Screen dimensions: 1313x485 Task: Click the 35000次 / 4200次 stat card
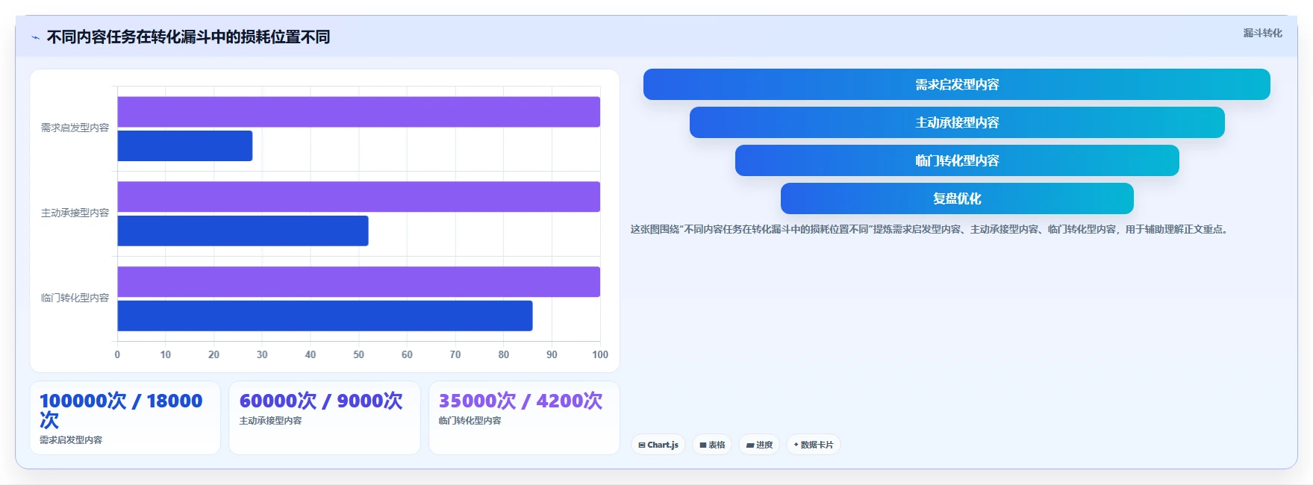[524, 418]
